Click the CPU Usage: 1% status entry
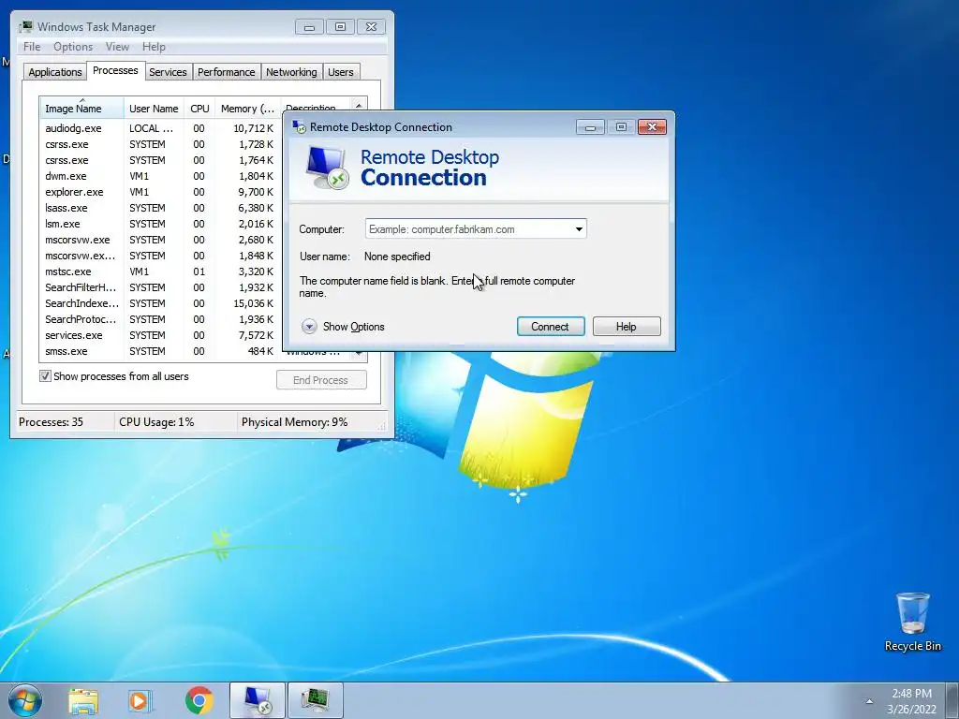Image resolution: width=959 pixels, height=719 pixels. tap(156, 422)
